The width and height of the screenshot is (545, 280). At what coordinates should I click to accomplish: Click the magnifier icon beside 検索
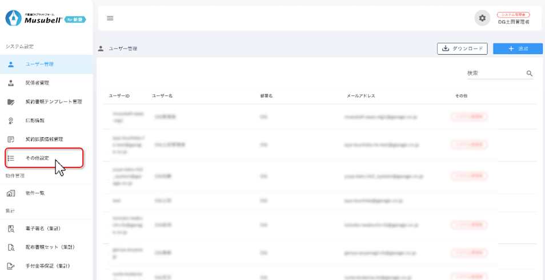530,74
